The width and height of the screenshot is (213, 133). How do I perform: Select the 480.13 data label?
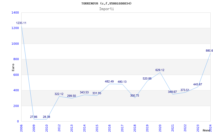(x=122, y=82)
